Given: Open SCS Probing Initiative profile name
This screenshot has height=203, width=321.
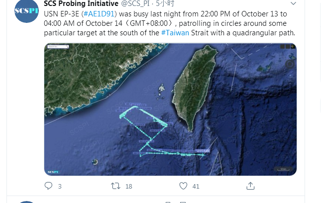Looking at the screenshot, I should click(81, 3).
